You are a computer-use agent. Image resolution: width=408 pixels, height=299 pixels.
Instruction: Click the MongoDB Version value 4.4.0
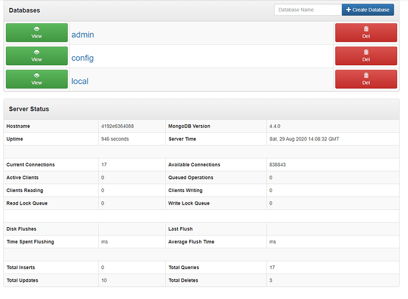tap(276, 126)
